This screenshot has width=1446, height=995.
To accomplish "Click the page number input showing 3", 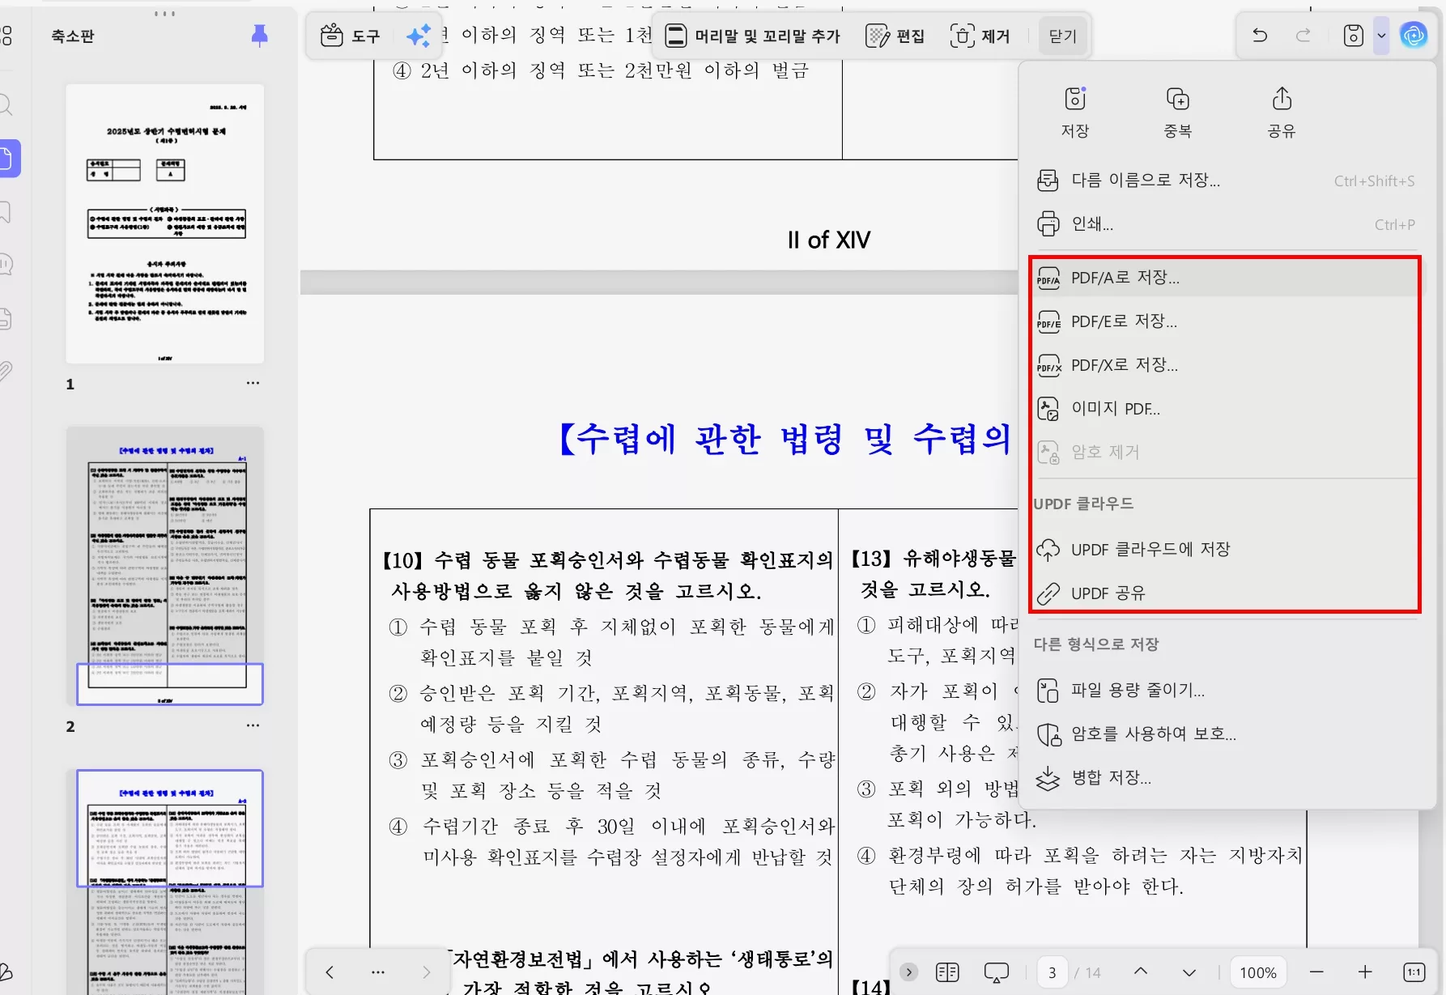I will tap(1052, 971).
